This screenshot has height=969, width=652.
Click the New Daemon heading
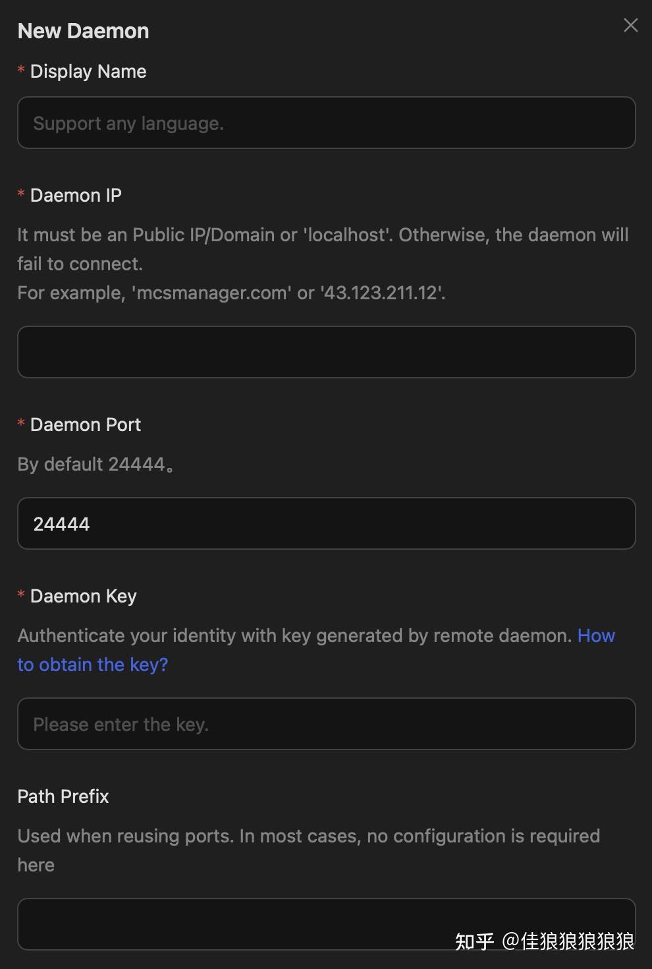point(84,31)
